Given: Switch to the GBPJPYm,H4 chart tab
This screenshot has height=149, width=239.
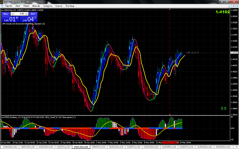Looking at the screenshot, I should (x=98, y=147).
